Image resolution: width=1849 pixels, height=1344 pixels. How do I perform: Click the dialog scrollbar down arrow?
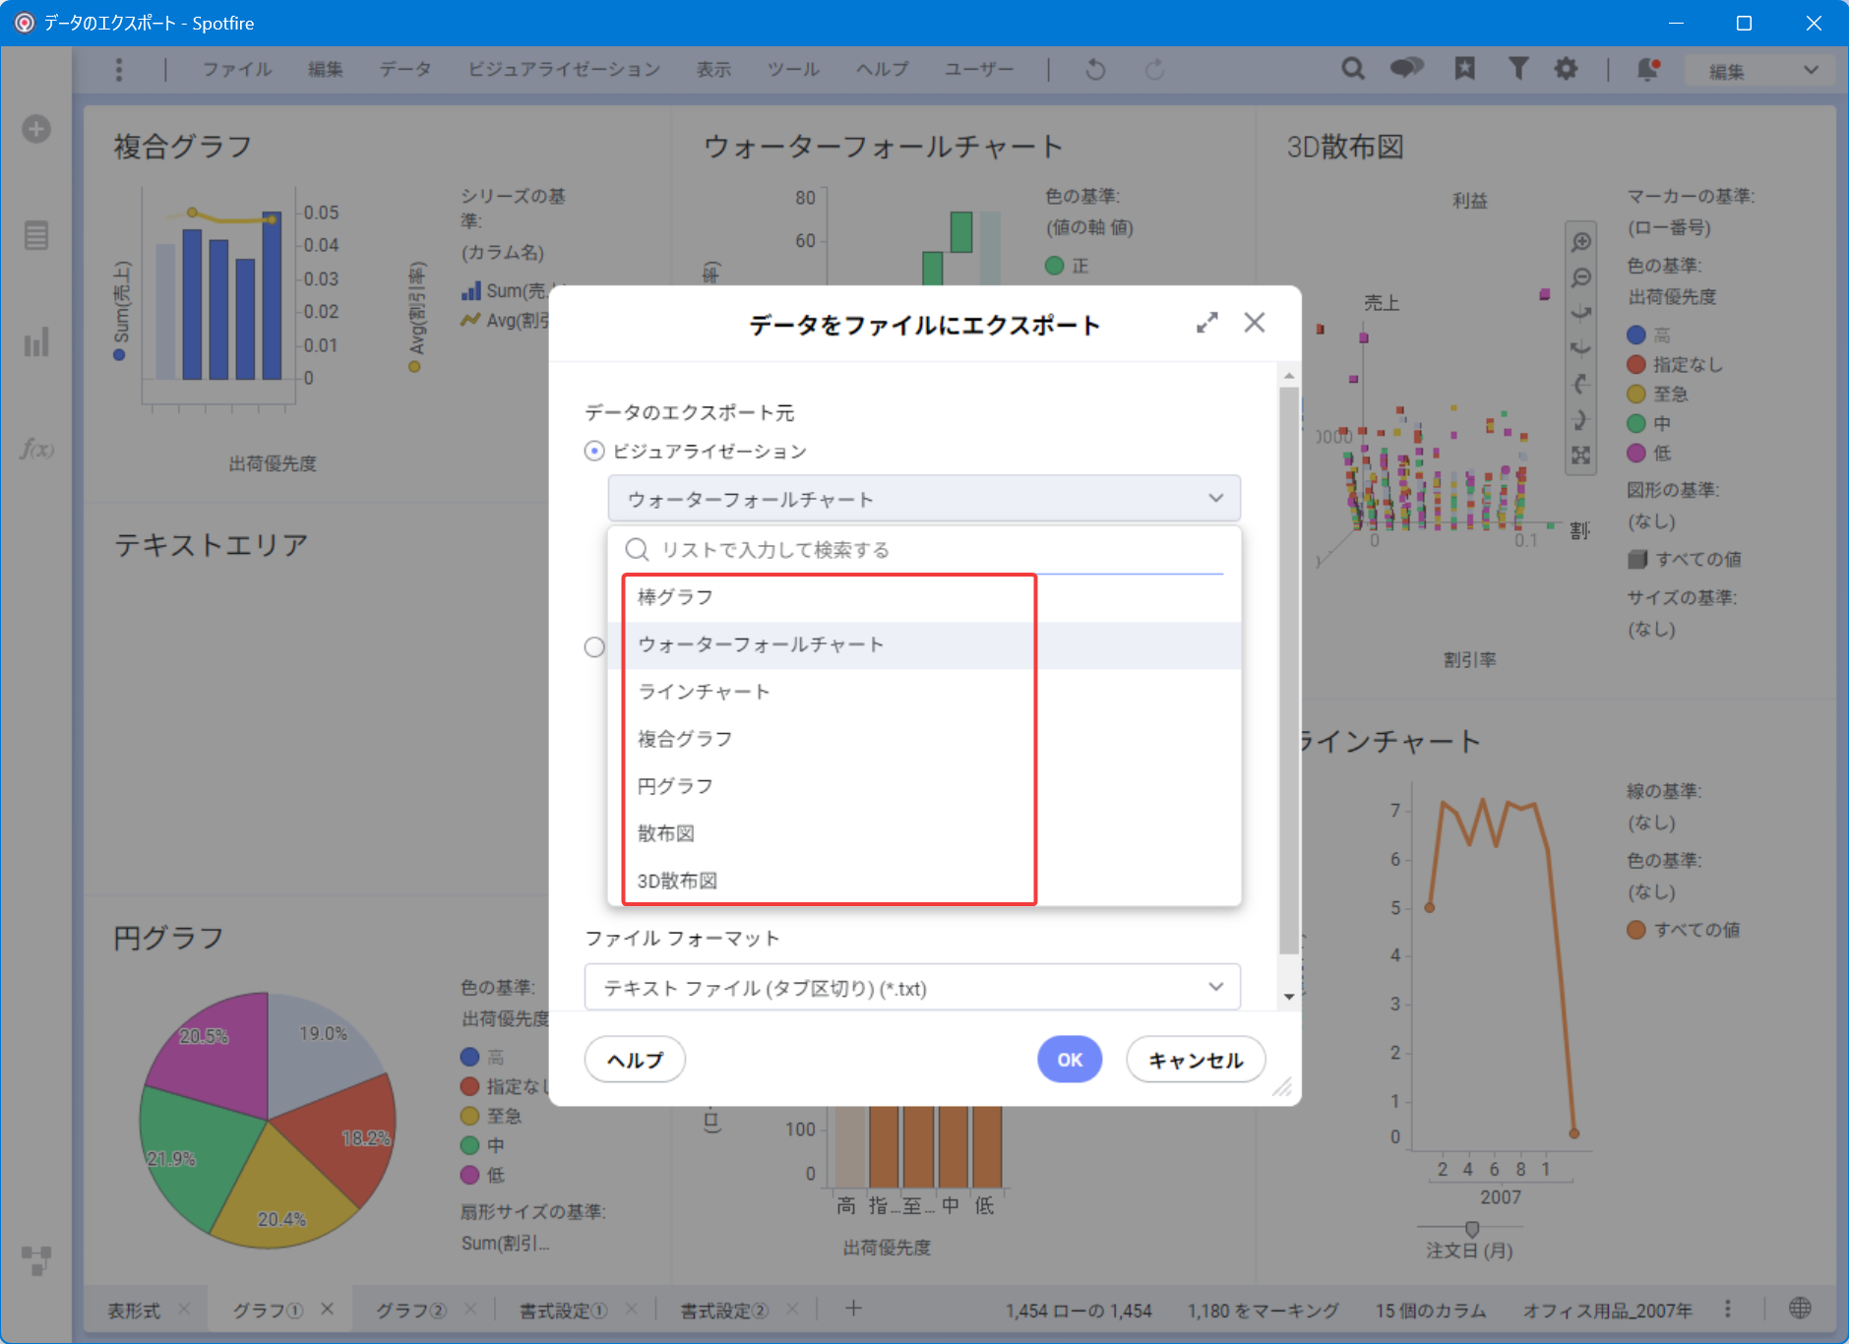point(1289,997)
